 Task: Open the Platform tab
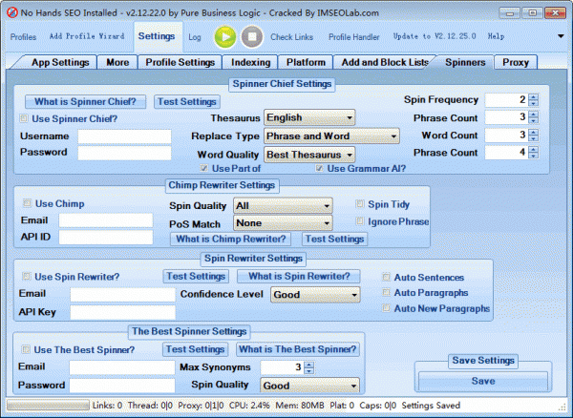tap(306, 62)
